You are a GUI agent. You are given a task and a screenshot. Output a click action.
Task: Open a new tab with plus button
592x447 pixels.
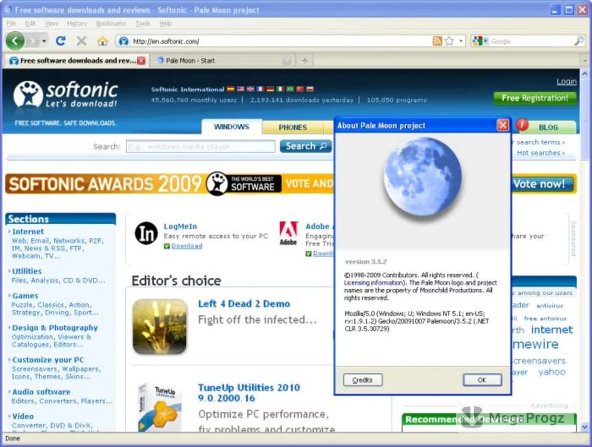pos(305,61)
